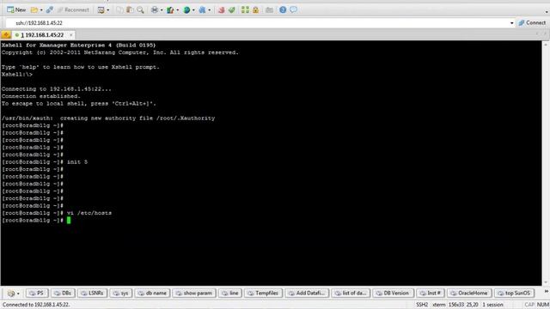550x309 pixels.
Task: Click the Paste clipboard icon
Action: 130,9
